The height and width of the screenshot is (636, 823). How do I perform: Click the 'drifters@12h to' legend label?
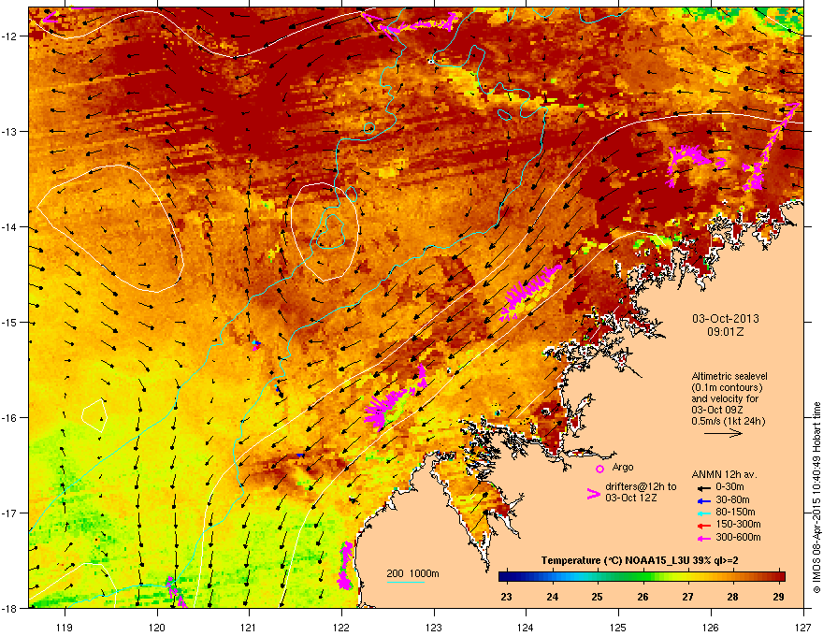(x=641, y=486)
